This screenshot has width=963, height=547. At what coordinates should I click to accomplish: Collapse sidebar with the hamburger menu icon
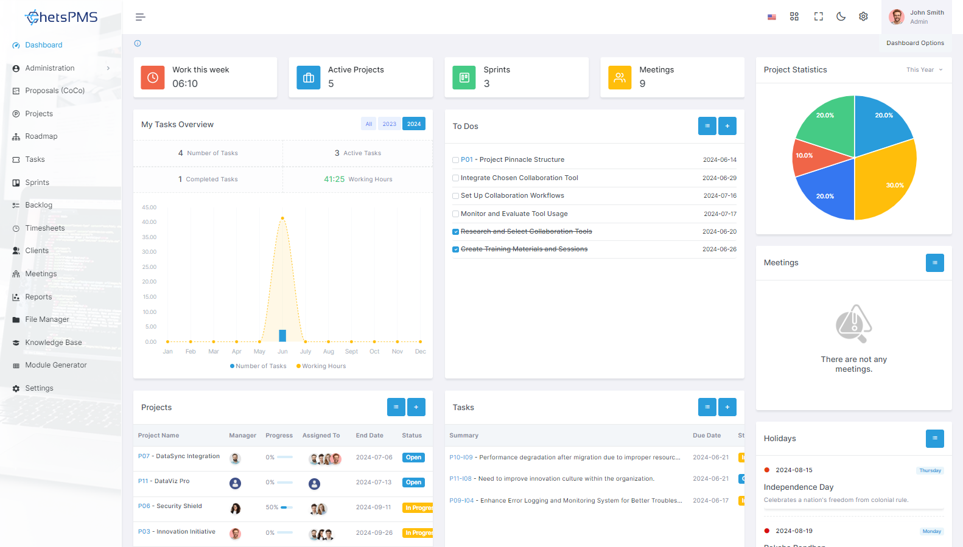coord(140,17)
